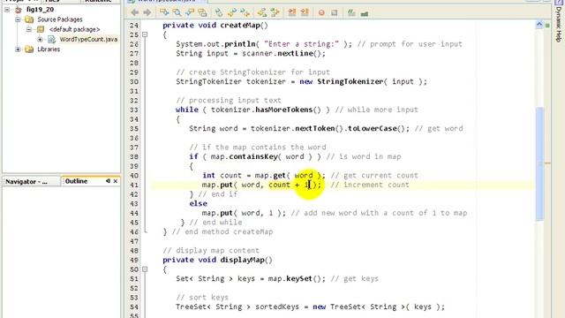Click the editor vertical scrollbar thumb
Viewport: 565px width, 318px height.
[539, 163]
